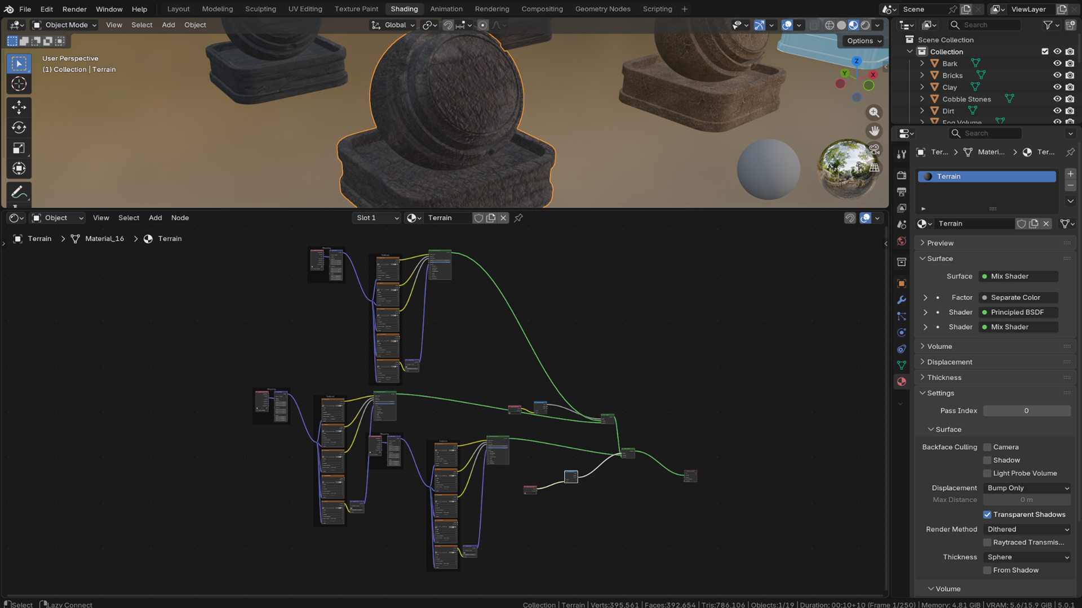Expand the Cobble Stones tree item
The height and width of the screenshot is (608, 1082).
[x=922, y=99]
